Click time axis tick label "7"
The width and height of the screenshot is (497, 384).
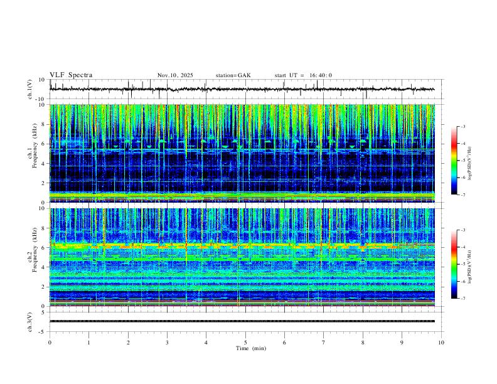click(x=324, y=343)
